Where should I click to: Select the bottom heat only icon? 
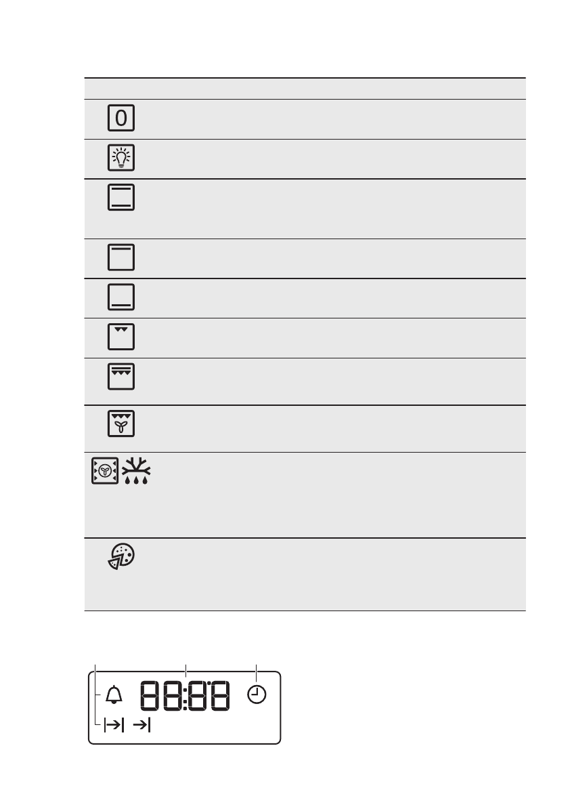point(121,297)
